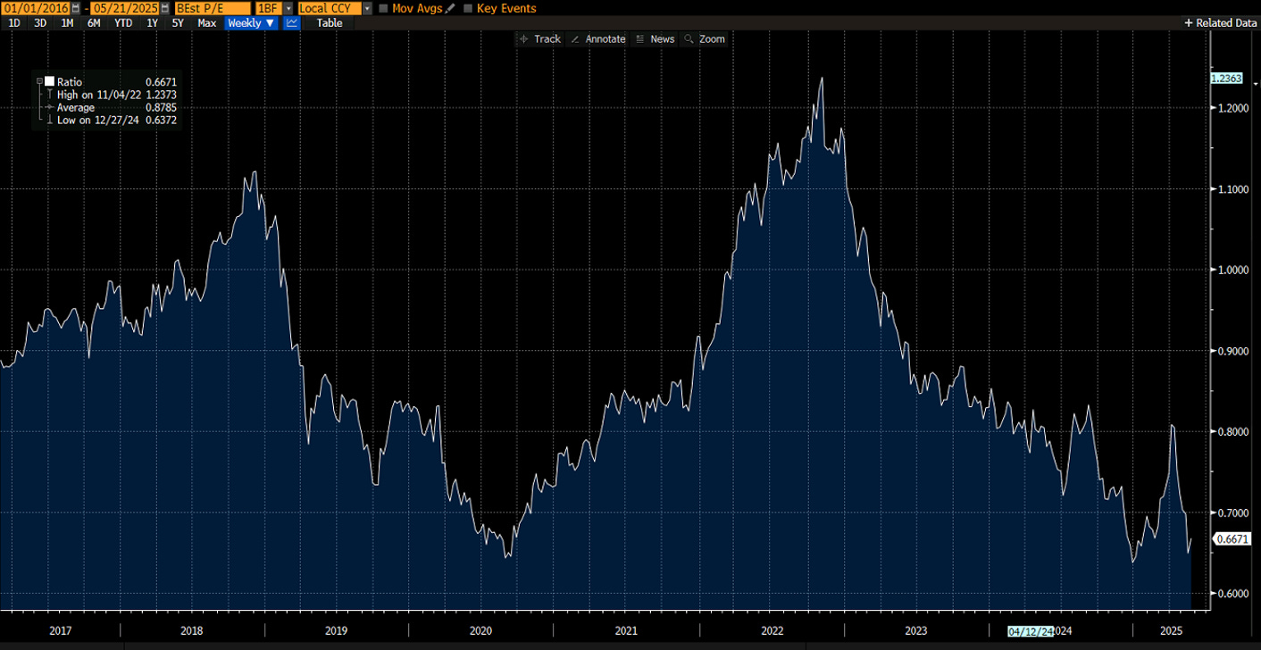Viewport: 1261px width, 650px height.
Task: Open the end date calendar picker
Action: pos(165,8)
